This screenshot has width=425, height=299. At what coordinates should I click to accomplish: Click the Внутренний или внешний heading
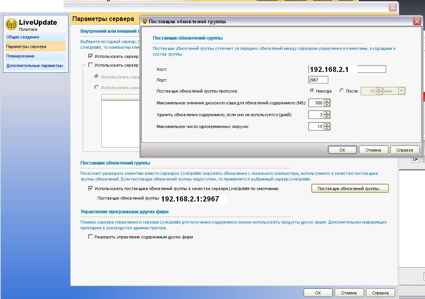110,31
